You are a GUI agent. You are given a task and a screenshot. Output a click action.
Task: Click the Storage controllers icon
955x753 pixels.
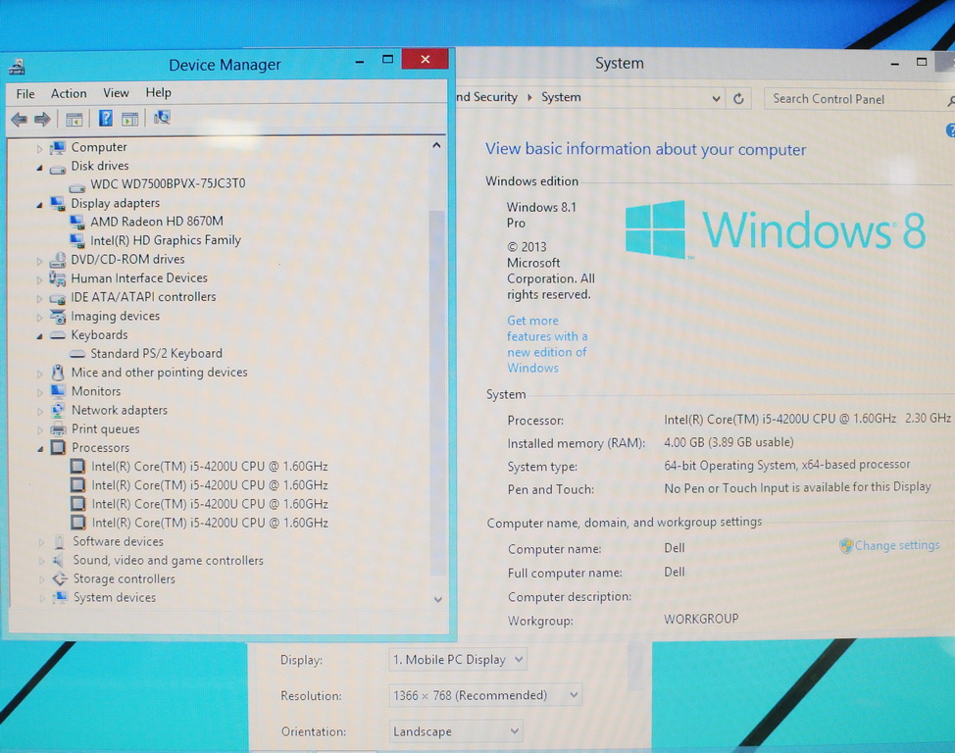tap(60, 578)
